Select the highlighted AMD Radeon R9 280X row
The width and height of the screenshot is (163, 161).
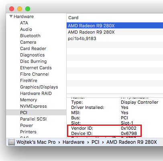[x=115, y=26]
